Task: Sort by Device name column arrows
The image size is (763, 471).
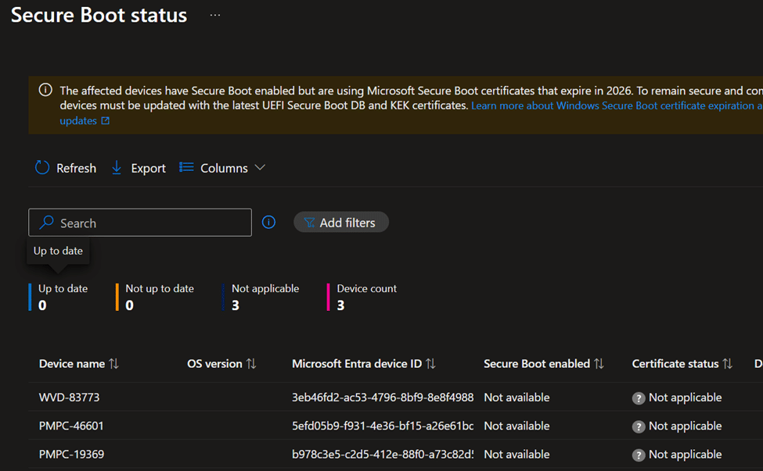Action: (x=114, y=364)
